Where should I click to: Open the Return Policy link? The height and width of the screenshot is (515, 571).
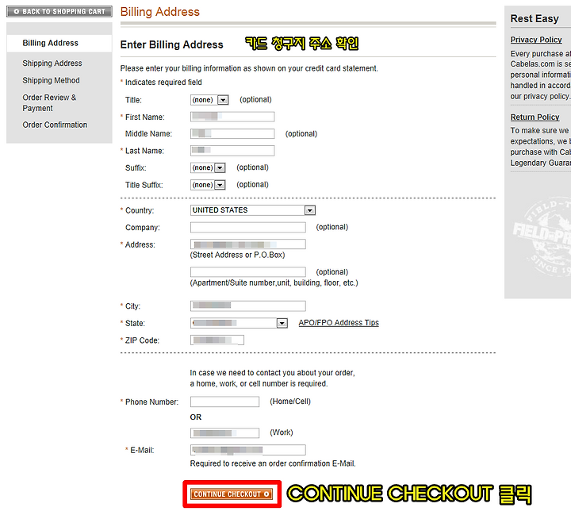tap(535, 117)
